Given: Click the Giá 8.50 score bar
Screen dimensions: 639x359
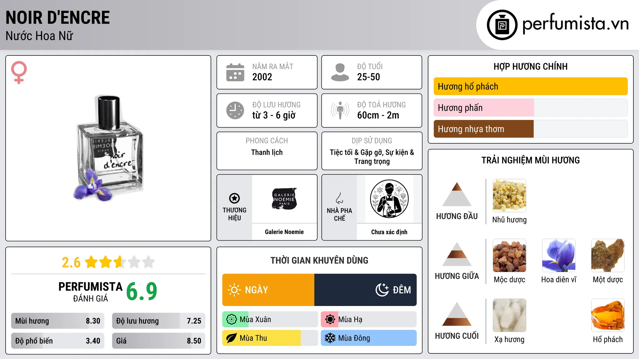Looking at the screenshot, I should [159, 341].
